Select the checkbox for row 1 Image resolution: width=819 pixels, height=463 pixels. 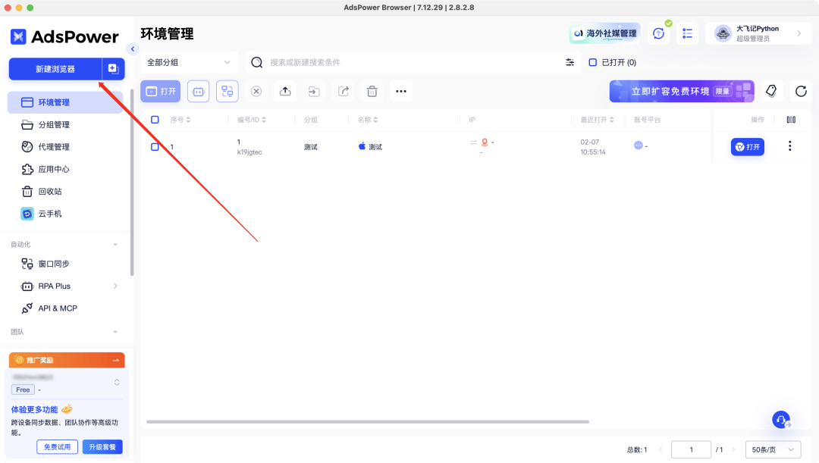155,147
